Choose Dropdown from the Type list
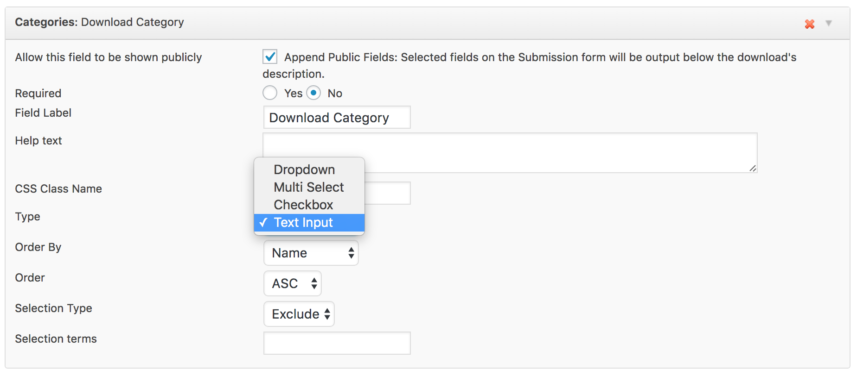857x376 pixels. tap(304, 169)
